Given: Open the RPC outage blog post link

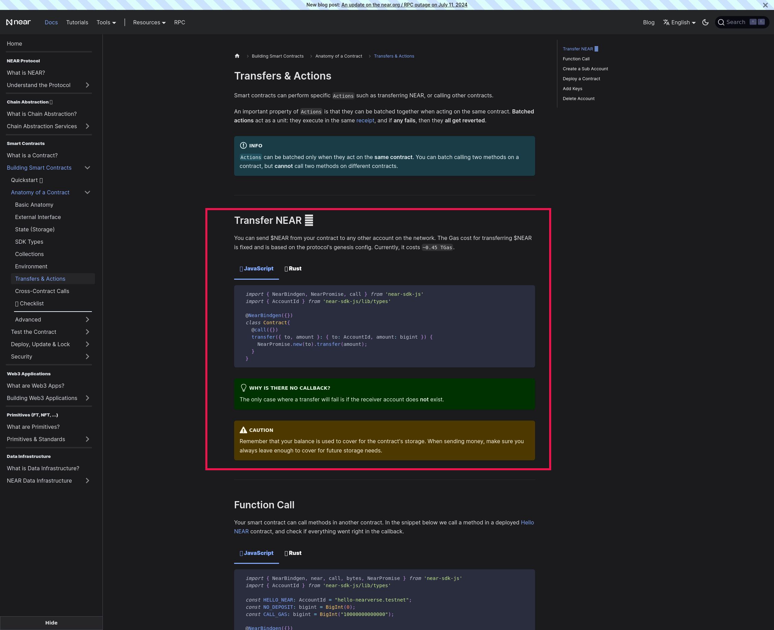Looking at the screenshot, I should point(404,5).
